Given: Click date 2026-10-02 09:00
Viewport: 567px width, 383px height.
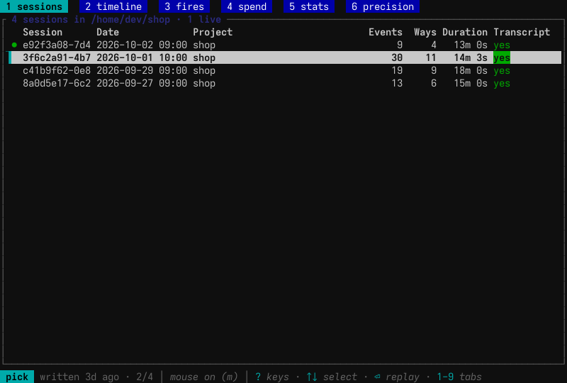Looking at the screenshot, I should [x=142, y=45].
